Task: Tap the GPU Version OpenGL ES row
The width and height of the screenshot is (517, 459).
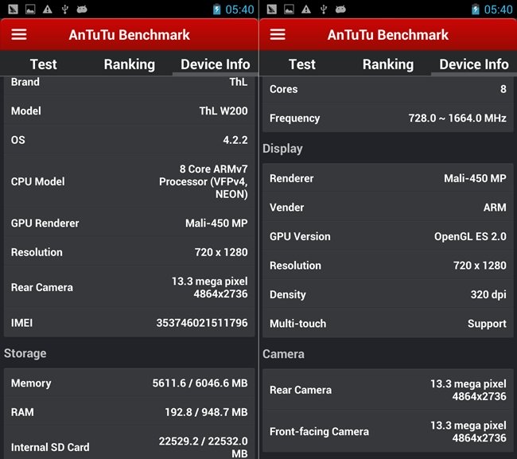Action: pos(387,236)
